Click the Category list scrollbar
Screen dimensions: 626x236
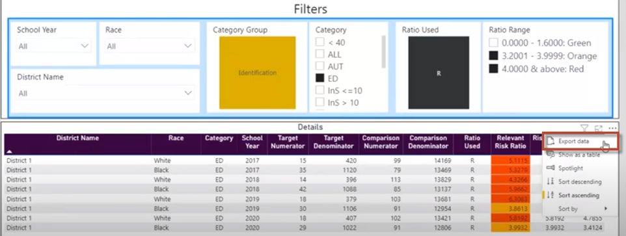(384, 52)
